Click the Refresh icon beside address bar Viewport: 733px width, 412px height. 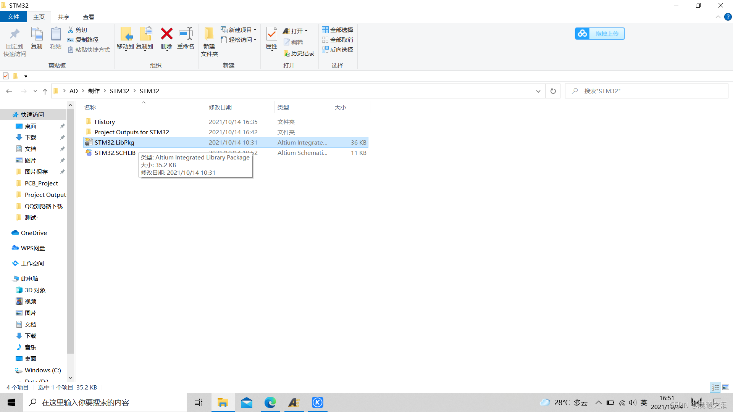pyautogui.click(x=553, y=91)
